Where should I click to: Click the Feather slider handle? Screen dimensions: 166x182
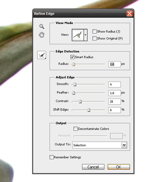point(73,93)
